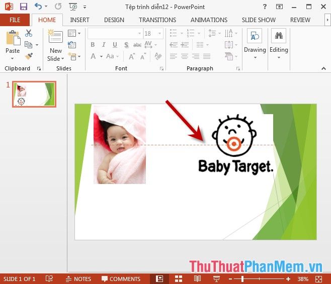This screenshot has width=331, height=284.
Task: Select slide 1 thumbnail
Action: pyautogui.click(x=34, y=94)
